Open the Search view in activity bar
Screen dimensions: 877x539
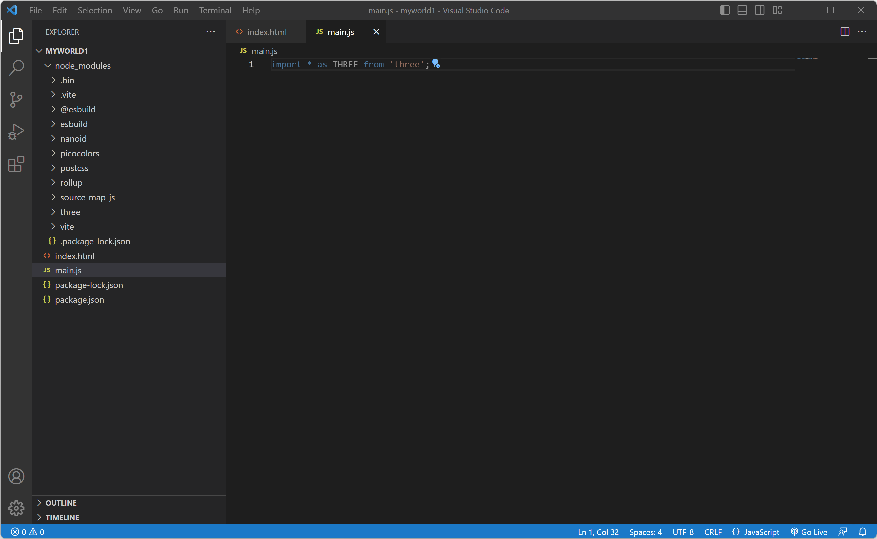coord(16,67)
